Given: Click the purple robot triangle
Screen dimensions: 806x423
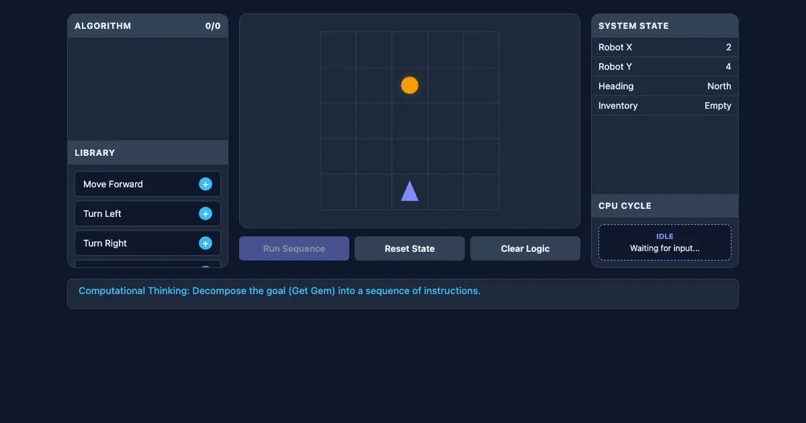Looking at the screenshot, I should [x=410, y=191].
